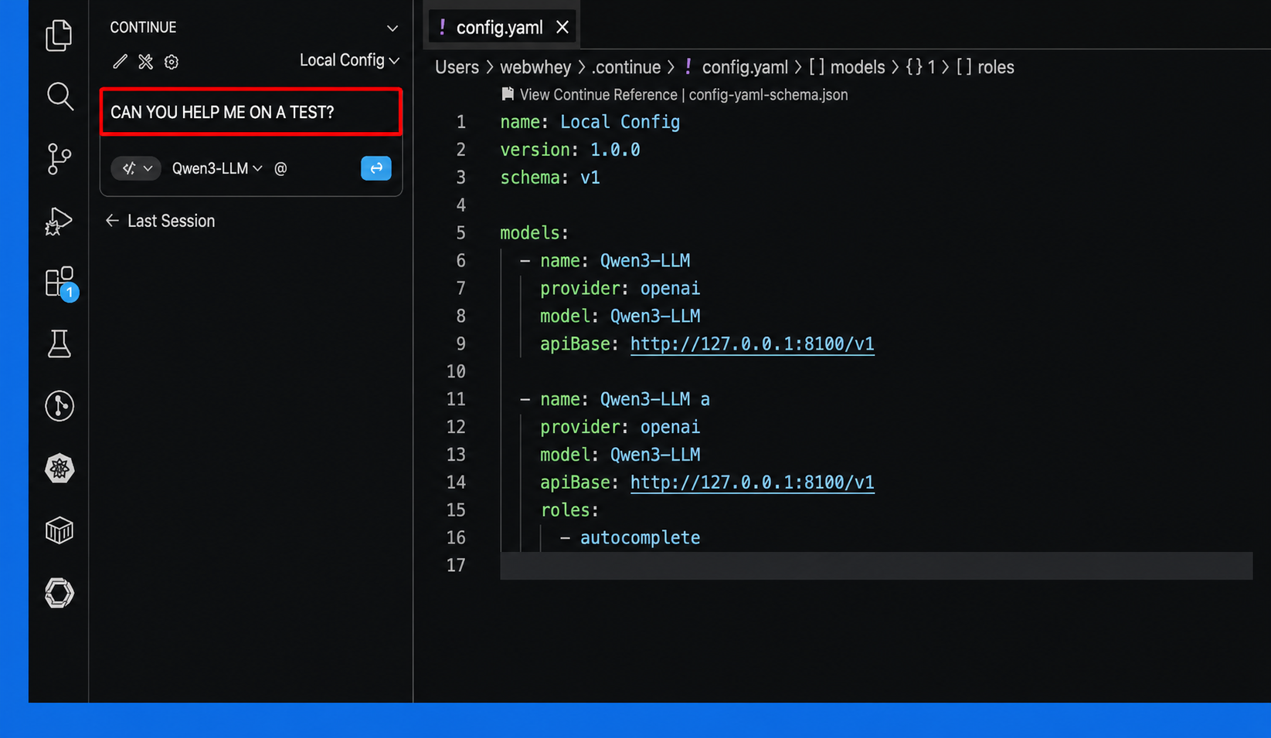Open apiBase URL on line 9
The image size is (1271, 738).
tap(752, 344)
